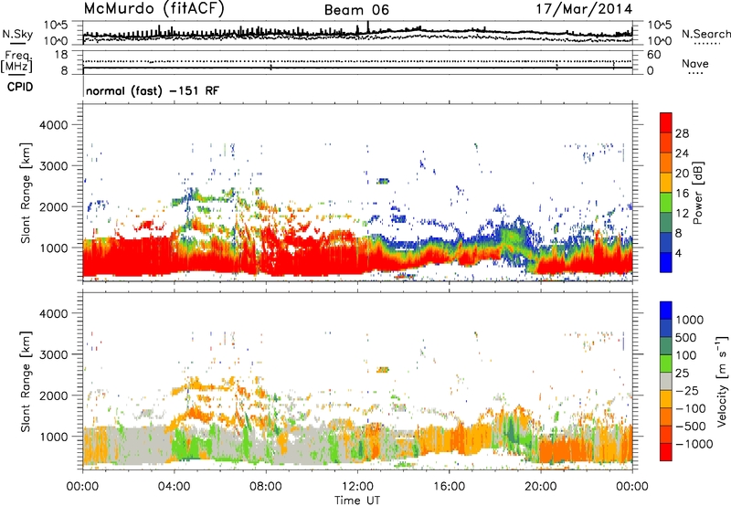Click the 2000 tick on velocity panel axis
Screen dimensions: 731x506
click(53, 395)
